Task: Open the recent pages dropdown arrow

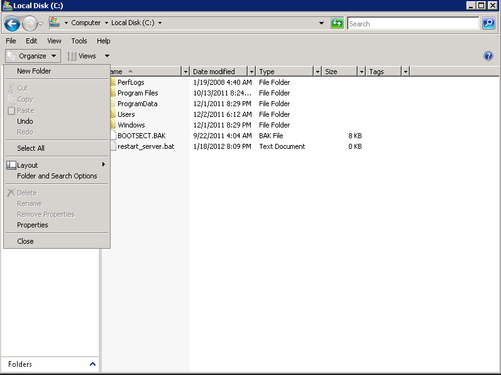Action: click(41, 23)
